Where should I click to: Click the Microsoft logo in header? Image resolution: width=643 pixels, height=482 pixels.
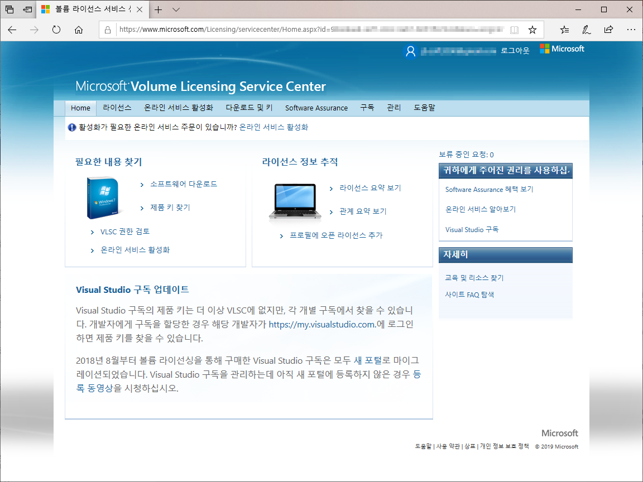(562, 49)
